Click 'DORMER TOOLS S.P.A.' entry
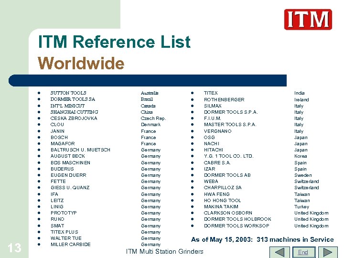This screenshot has width=344, height=258. point(231,112)
